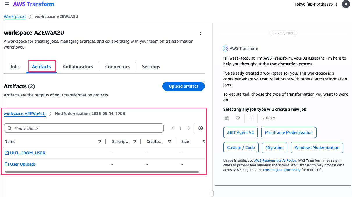Click Upload artifact button
352x197 pixels.
(184, 86)
